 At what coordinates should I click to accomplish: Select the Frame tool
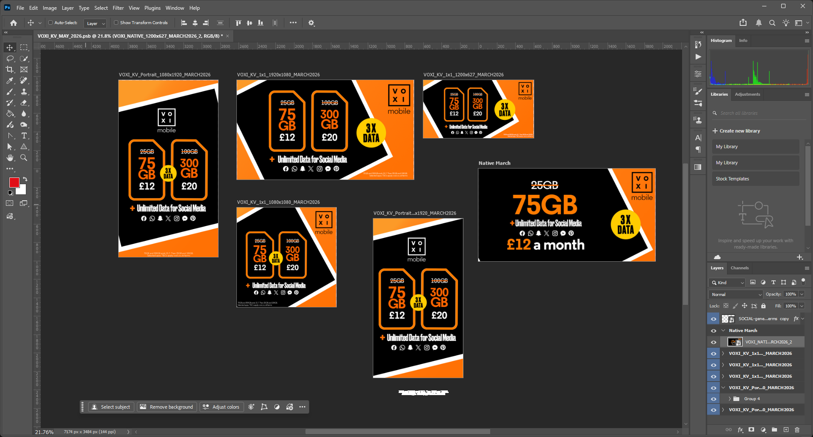tap(24, 69)
